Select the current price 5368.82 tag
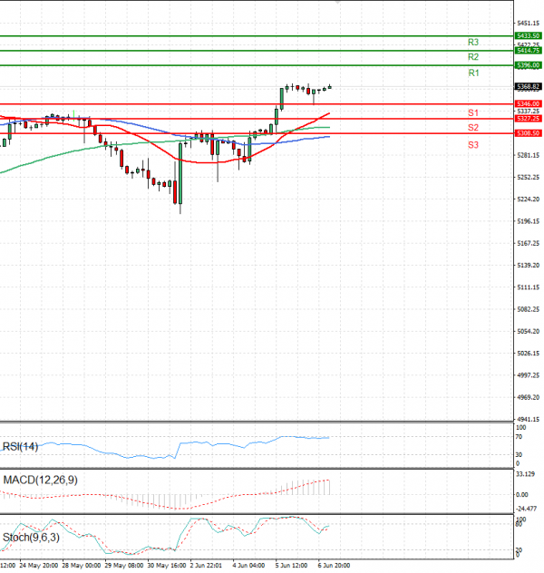The height and width of the screenshot is (573, 544). (x=529, y=87)
